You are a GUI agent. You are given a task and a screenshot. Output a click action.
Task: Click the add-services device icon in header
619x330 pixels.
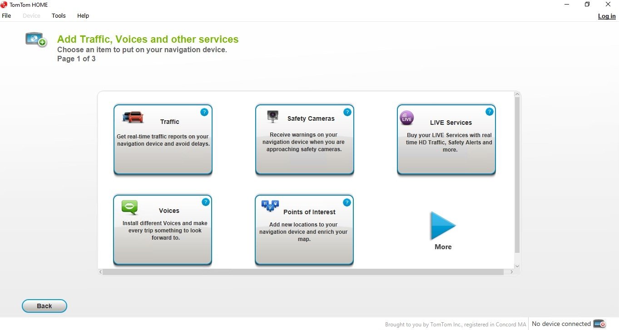coord(36,39)
